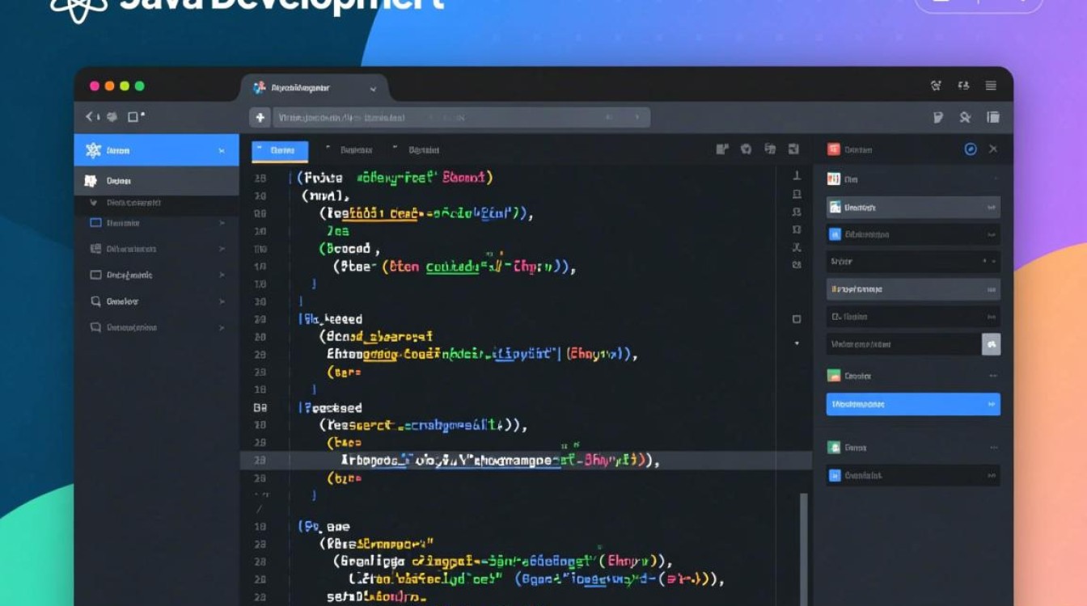Close the right side panel with X

pyautogui.click(x=993, y=149)
